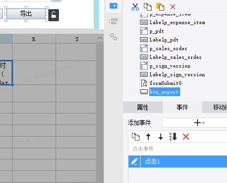Click the selected cell containing 时

pyautogui.click(x=6, y=73)
